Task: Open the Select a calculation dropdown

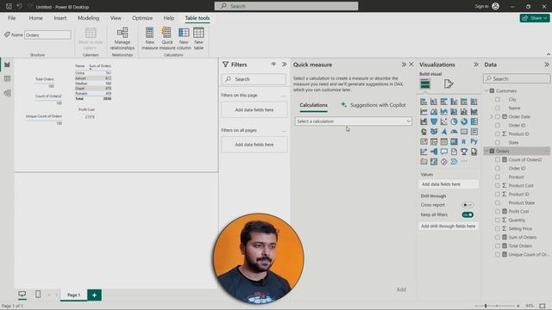Action: tap(353, 121)
